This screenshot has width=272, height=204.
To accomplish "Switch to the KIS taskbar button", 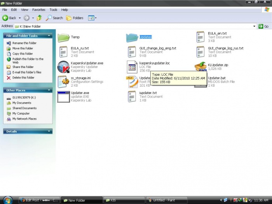I will point(124,200).
